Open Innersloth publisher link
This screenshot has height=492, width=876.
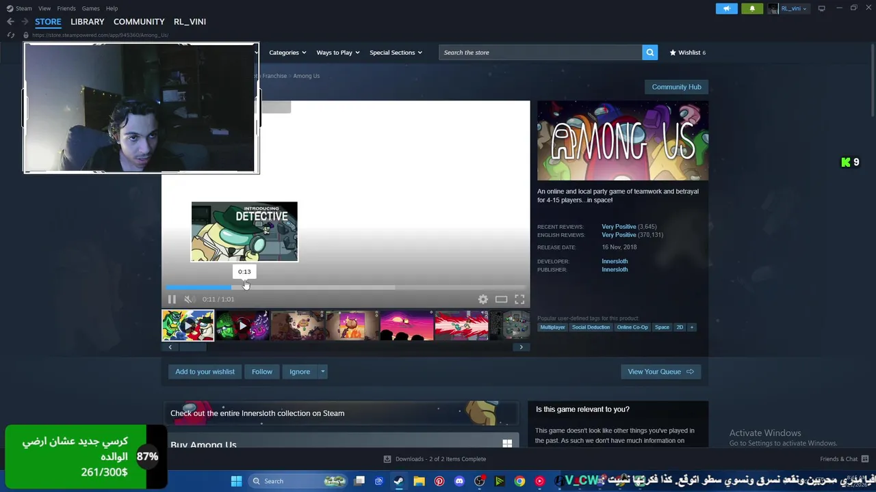[x=615, y=269]
